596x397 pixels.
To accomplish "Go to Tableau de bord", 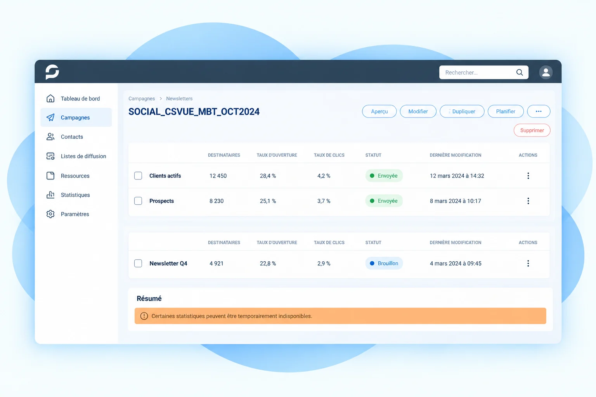I will pos(76,98).
